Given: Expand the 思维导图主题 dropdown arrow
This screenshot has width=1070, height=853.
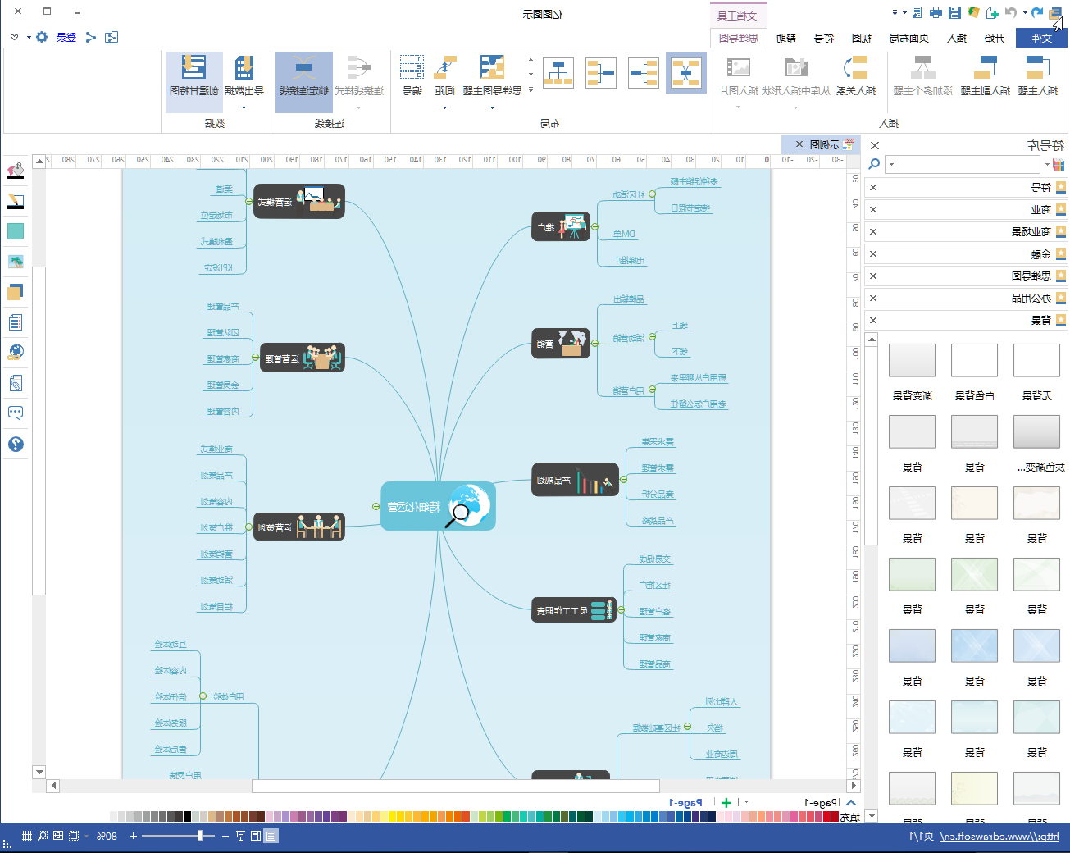Looking at the screenshot, I should [x=492, y=107].
